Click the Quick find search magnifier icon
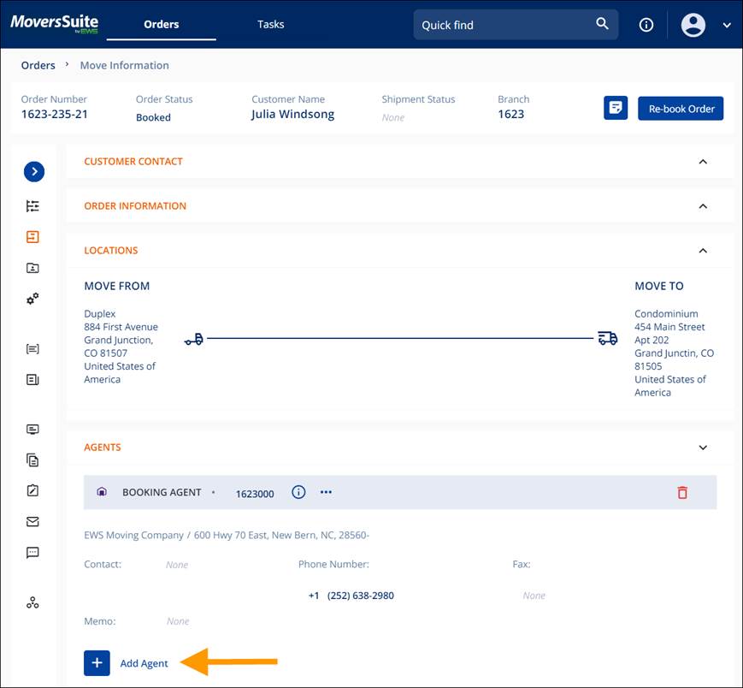 (x=602, y=24)
